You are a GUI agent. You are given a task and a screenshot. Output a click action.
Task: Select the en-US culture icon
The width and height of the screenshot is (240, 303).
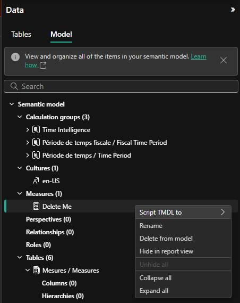tap(36, 181)
